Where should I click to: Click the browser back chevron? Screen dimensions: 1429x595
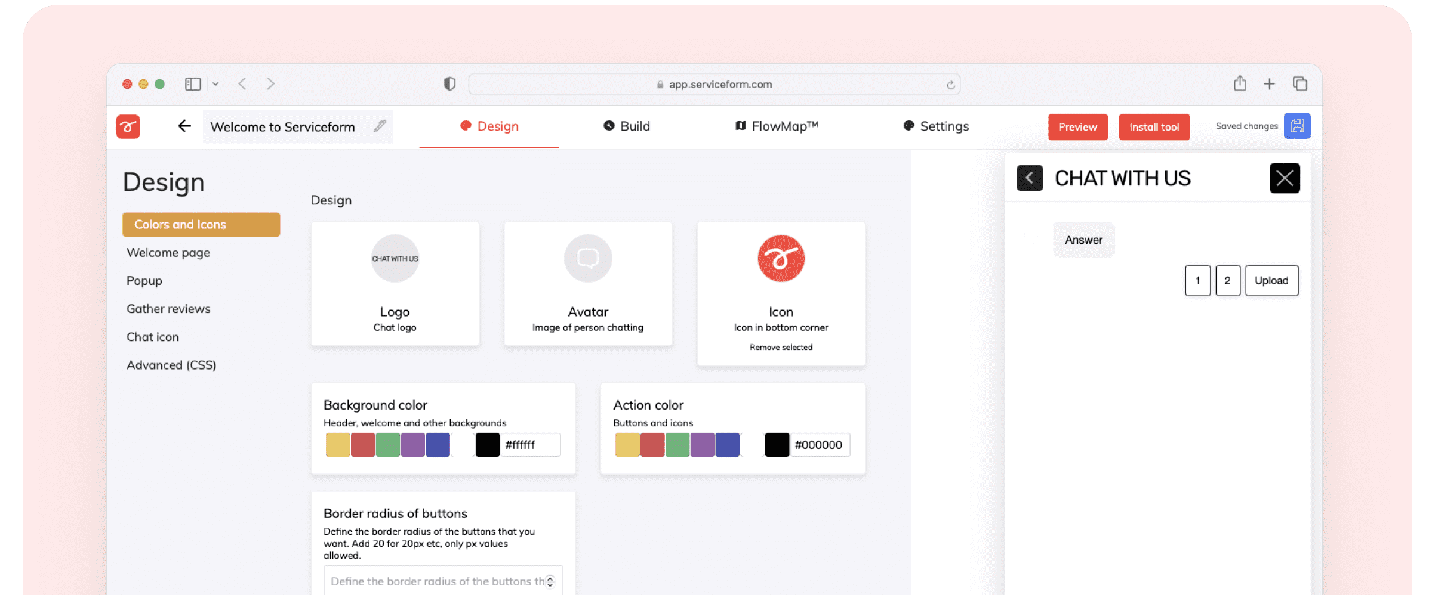coord(242,84)
